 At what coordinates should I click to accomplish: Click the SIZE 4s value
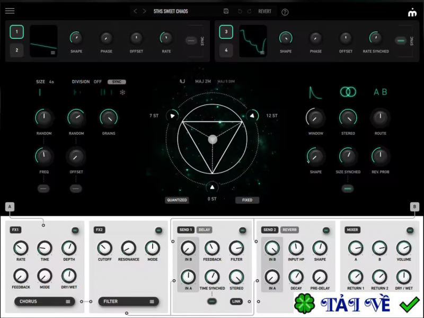coord(51,82)
